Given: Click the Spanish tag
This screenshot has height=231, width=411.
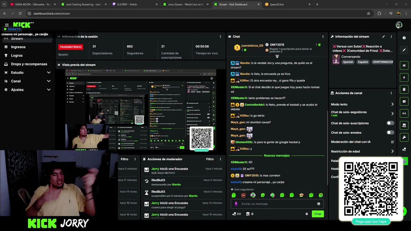Looking at the screenshot, I should click(348, 62).
